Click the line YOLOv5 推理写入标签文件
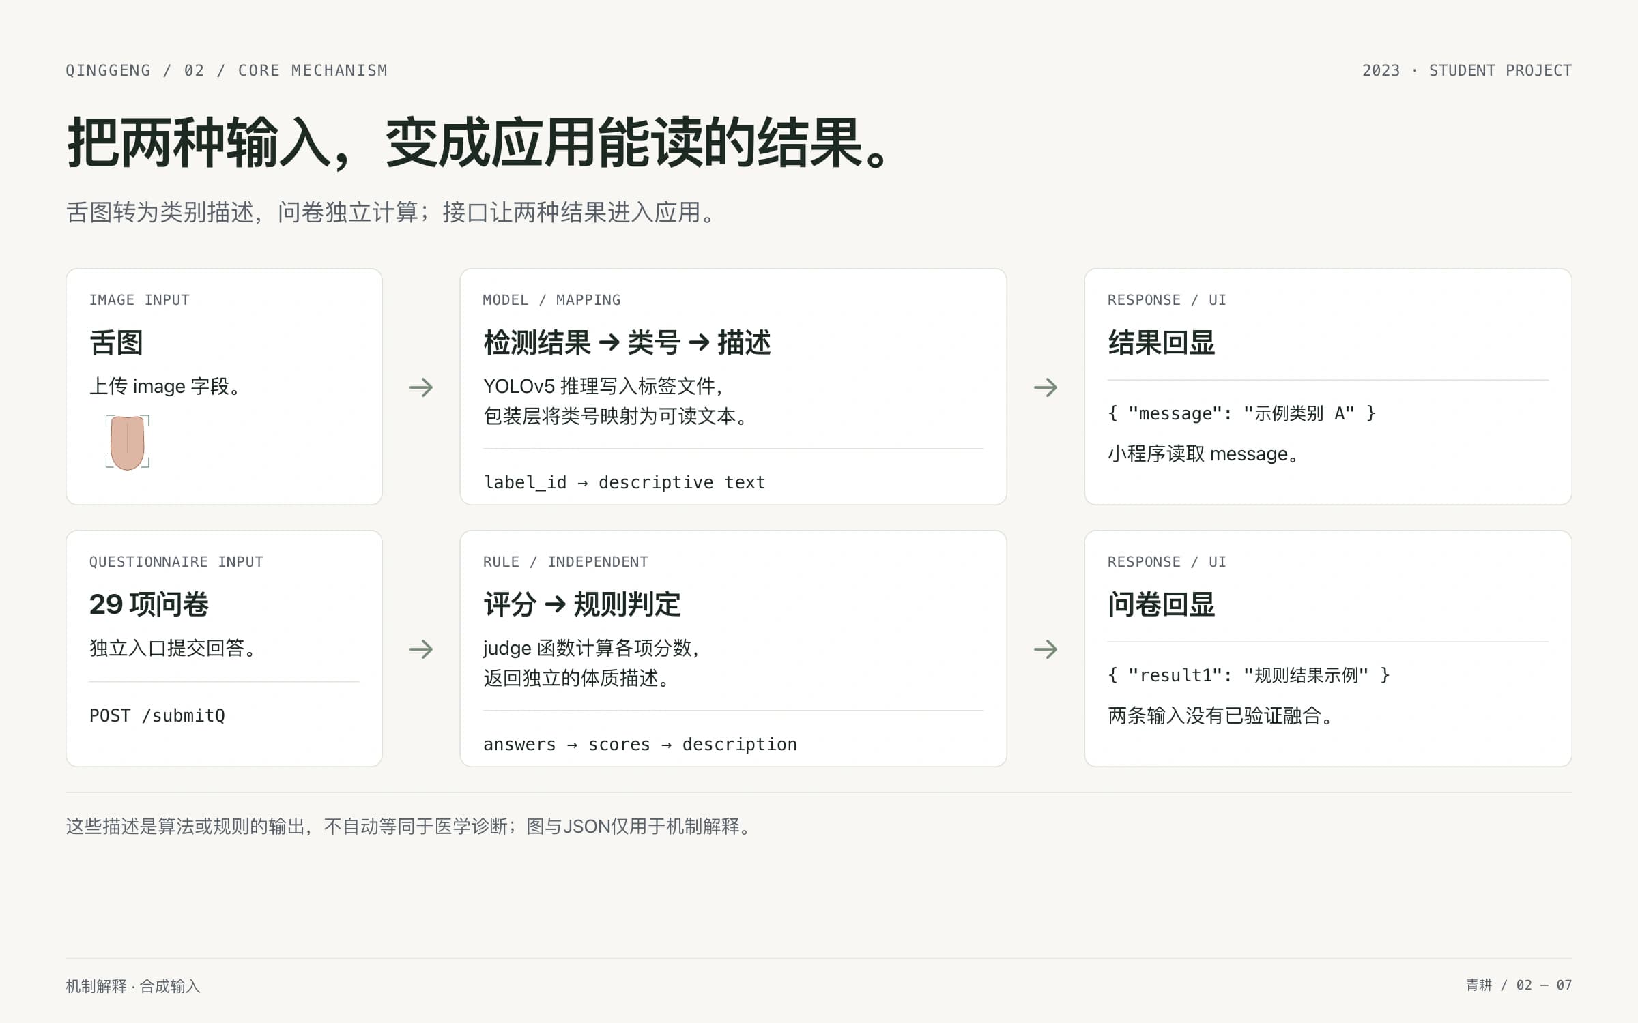 pyautogui.click(x=603, y=386)
